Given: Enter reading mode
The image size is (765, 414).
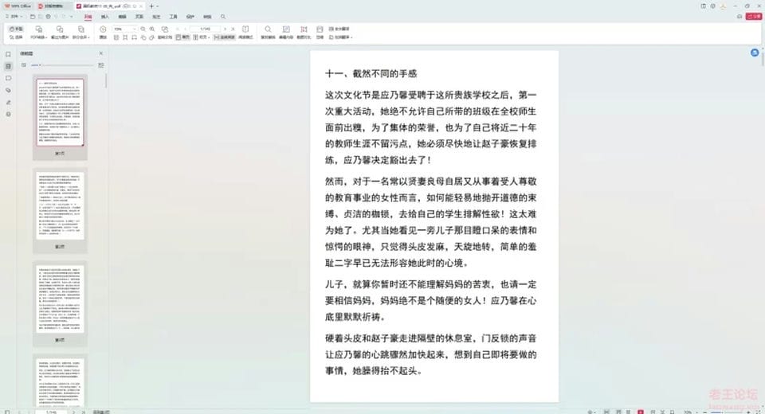Looking at the screenshot, I should (x=245, y=33).
